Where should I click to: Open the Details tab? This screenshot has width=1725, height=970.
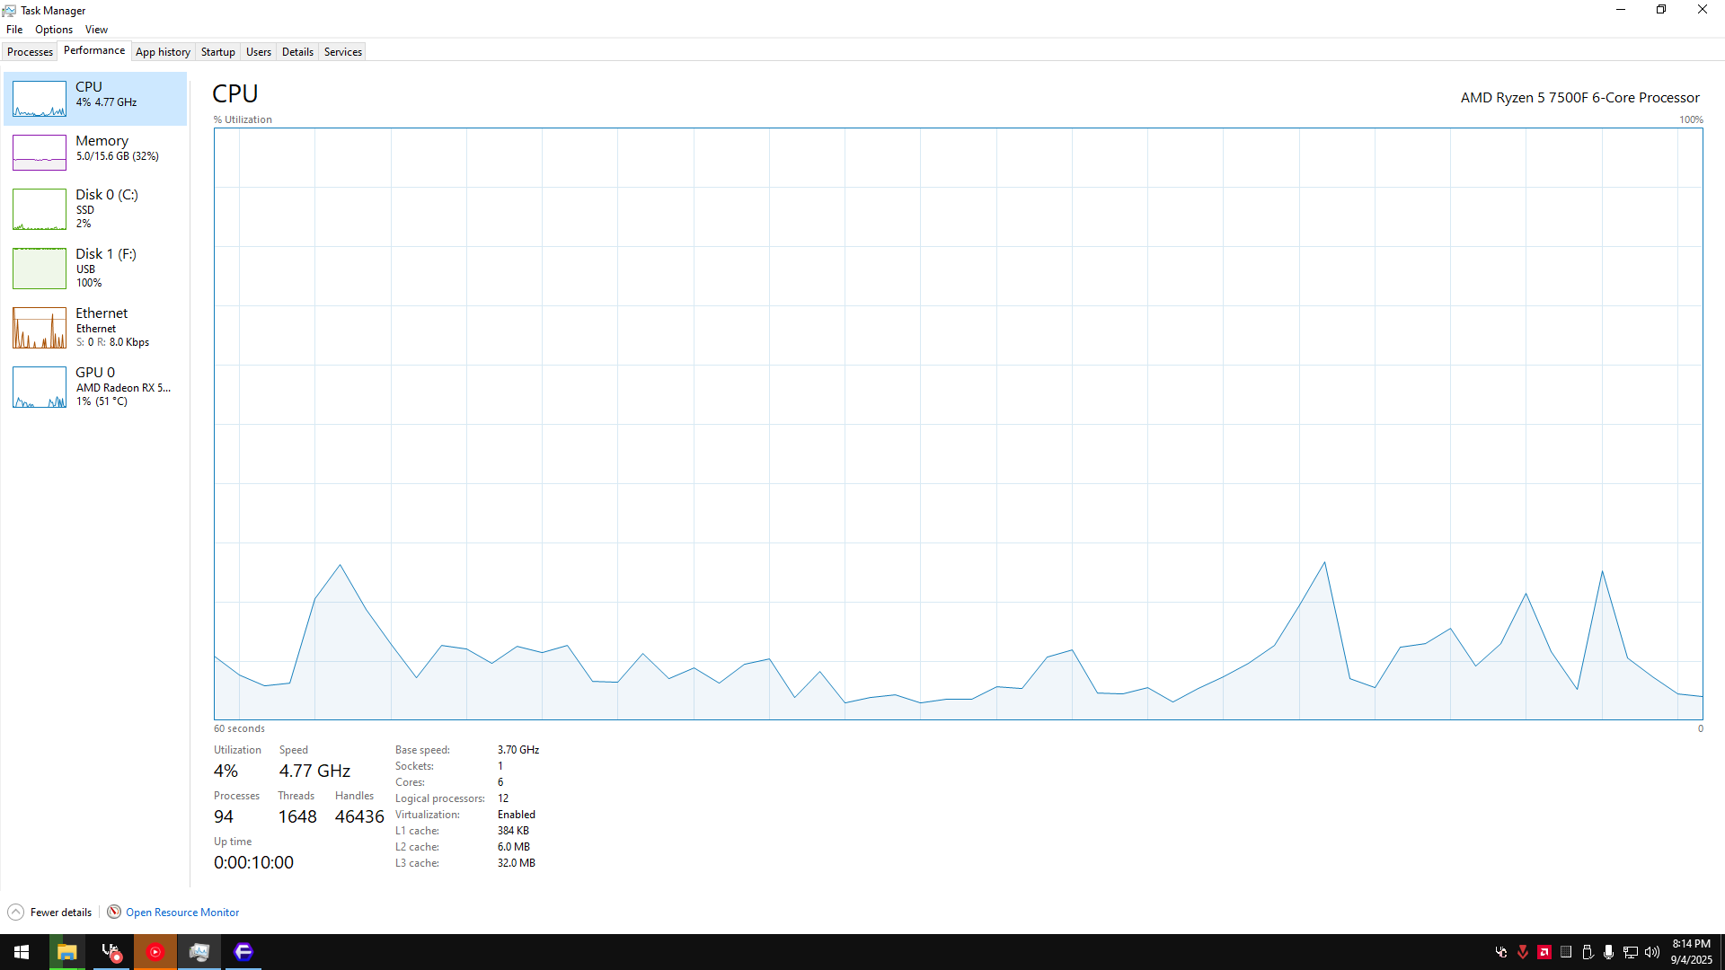click(x=297, y=52)
